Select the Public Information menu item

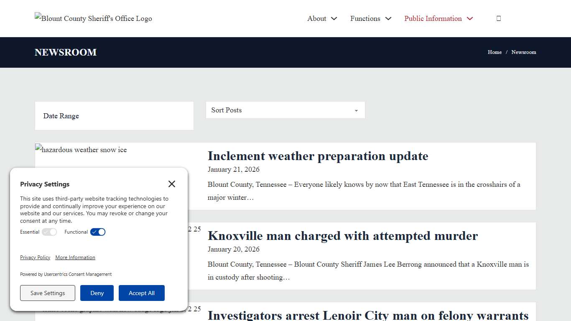coord(433,18)
